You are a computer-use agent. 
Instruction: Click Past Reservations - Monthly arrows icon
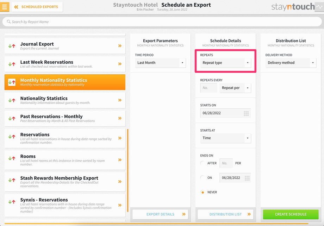[x=12, y=118]
